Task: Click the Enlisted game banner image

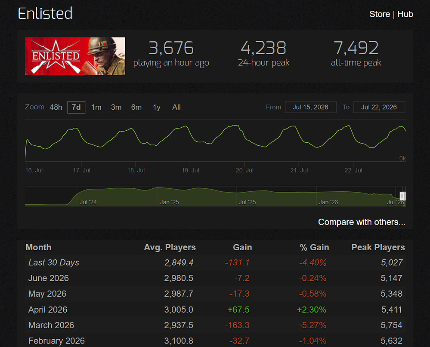Action: pyautogui.click(x=75, y=56)
